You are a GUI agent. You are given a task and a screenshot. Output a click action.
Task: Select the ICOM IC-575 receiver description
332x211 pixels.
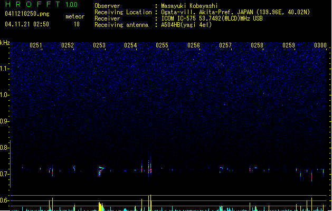[x=212, y=18]
